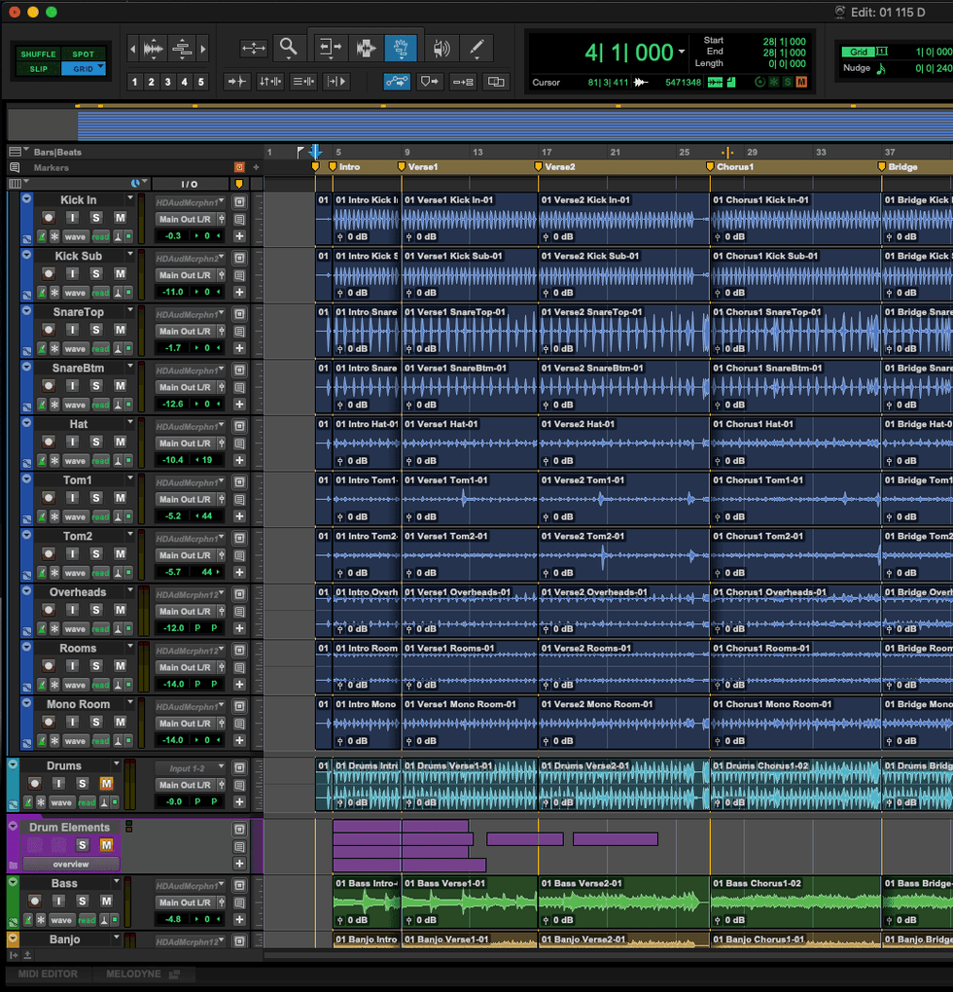
Task: Enable Shuffle edit mode
Action: click(38, 54)
